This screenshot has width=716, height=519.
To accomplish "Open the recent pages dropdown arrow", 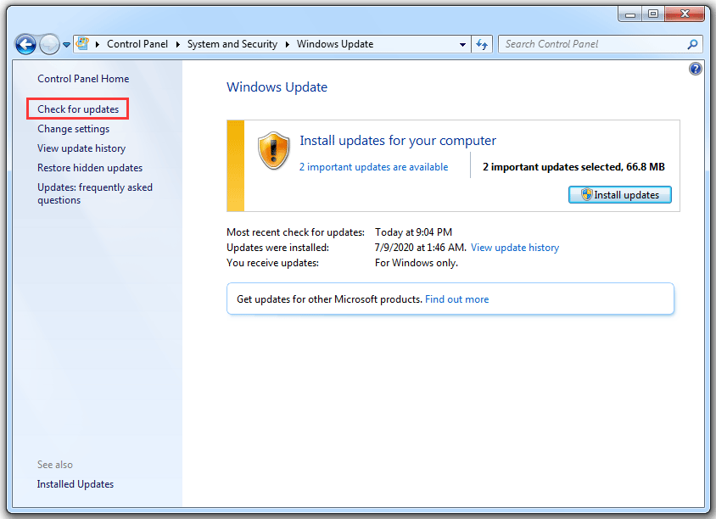I will tap(67, 45).
